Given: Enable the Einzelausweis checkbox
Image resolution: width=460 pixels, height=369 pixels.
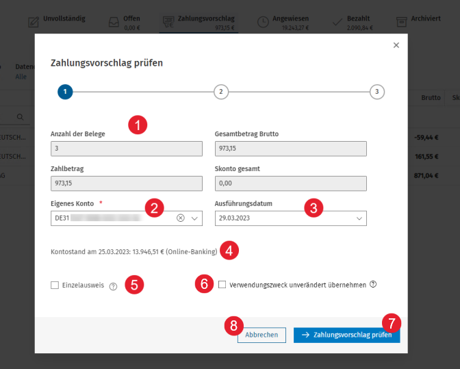Looking at the screenshot, I should click(55, 285).
